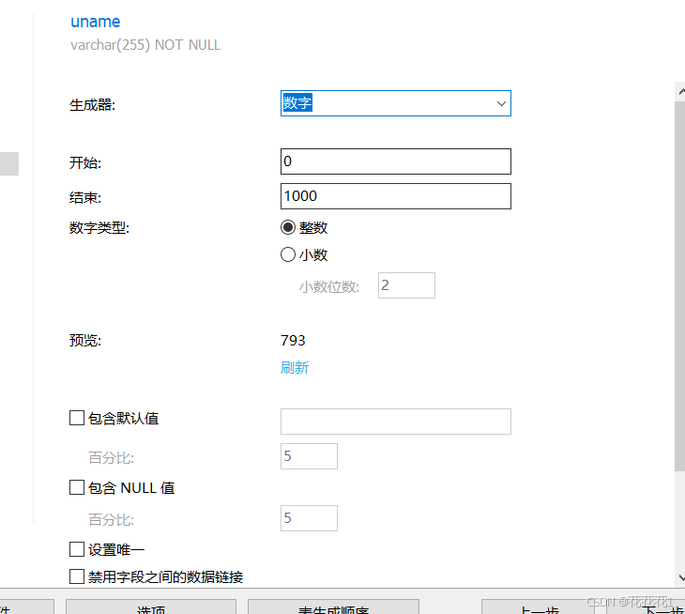
Task: Enable the 包含默认值 checkbox
Action: point(77,418)
